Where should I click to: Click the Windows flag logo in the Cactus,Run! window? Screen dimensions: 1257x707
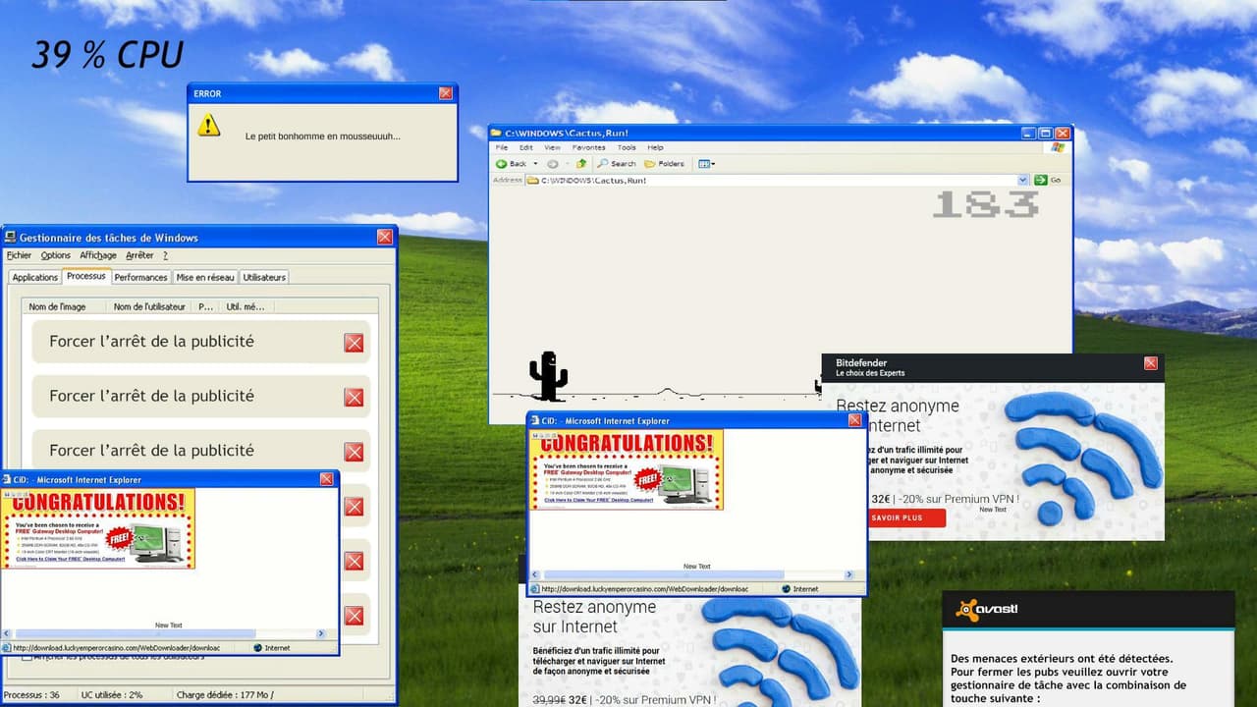pos(1058,147)
